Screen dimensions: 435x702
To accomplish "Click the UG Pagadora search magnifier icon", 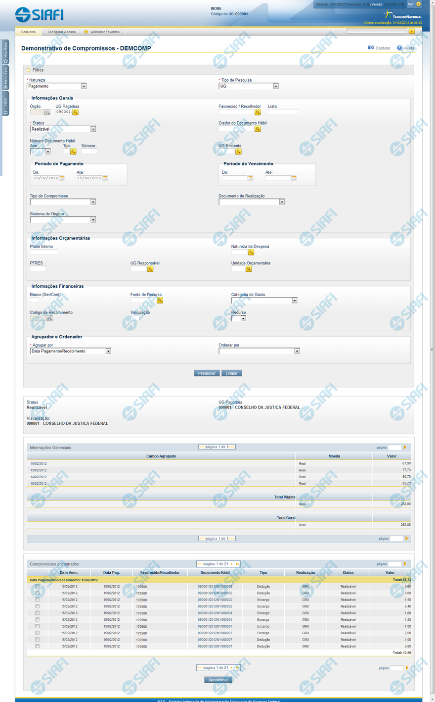I will (76, 112).
